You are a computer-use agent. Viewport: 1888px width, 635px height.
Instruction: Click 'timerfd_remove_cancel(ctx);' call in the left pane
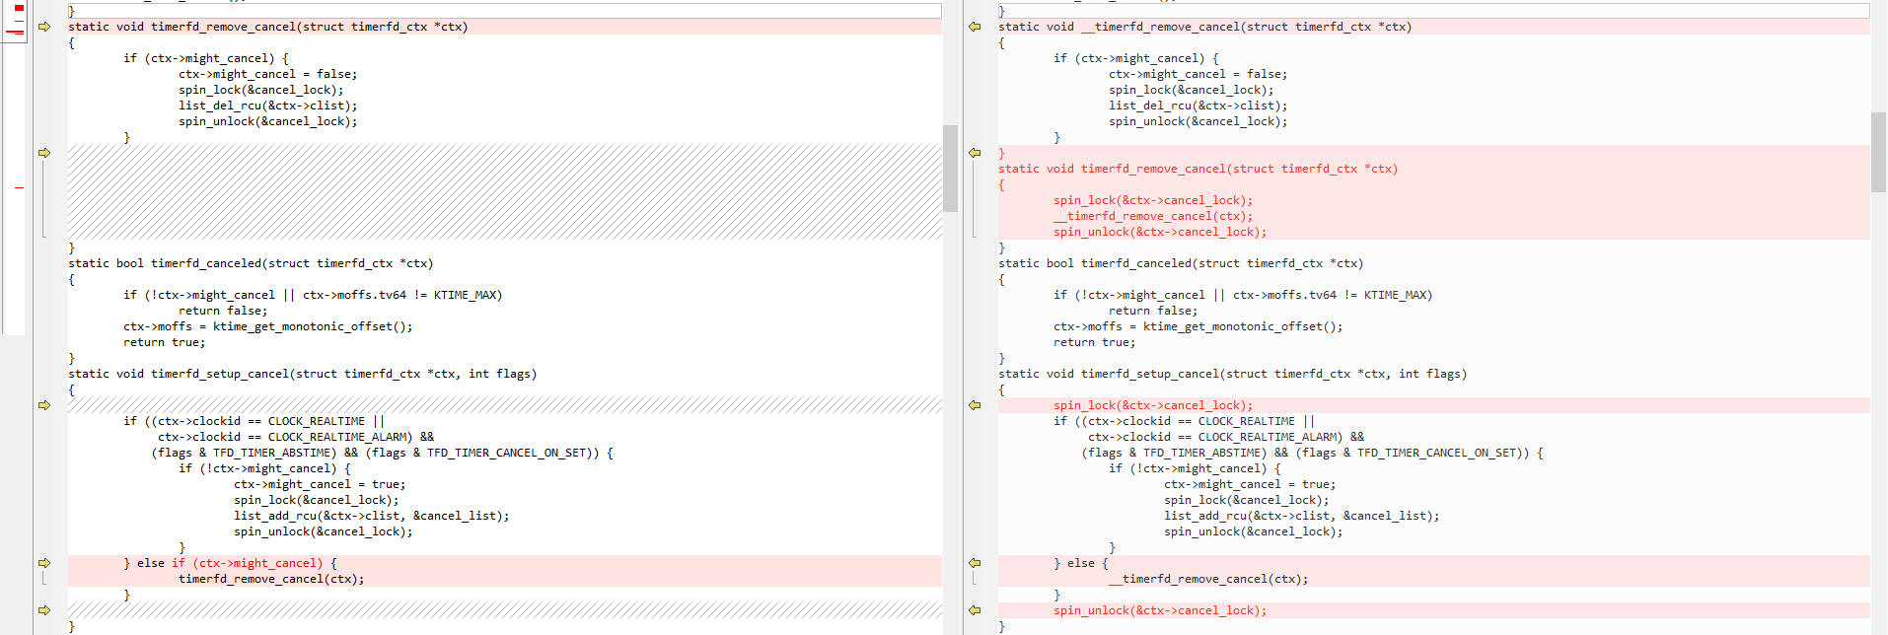tap(271, 579)
